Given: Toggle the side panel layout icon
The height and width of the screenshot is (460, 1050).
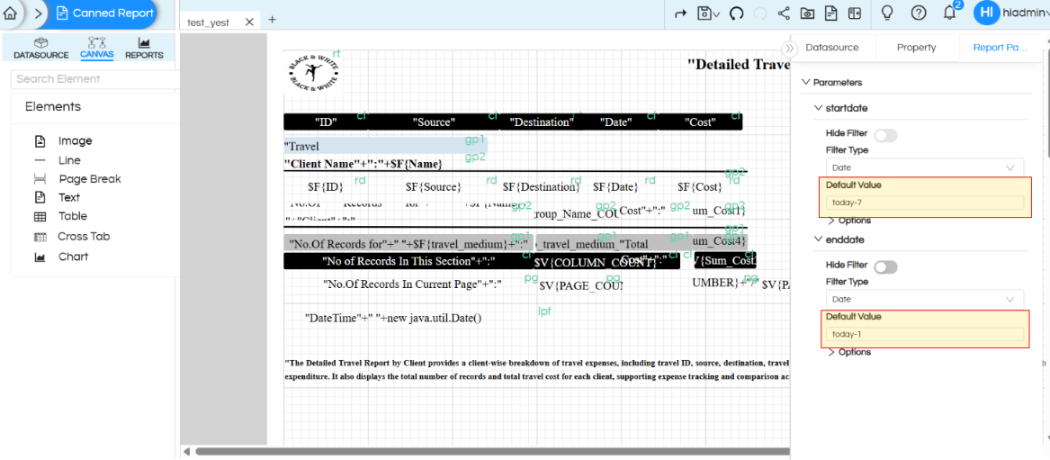Looking at the screenshot, I should tap(854, 14).
